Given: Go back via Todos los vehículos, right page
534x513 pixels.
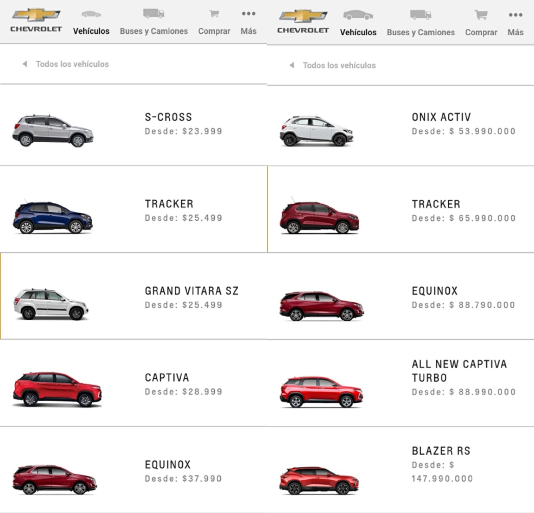Looking at the screenshot, I should (x=339, y=65).
